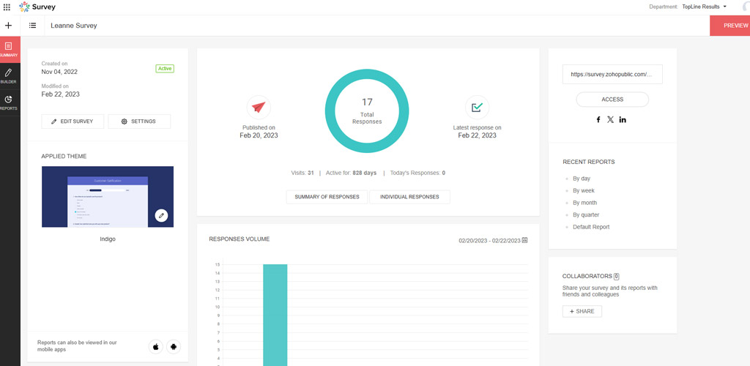750x366 pixels.
Task: Open the survey list menu icon
Action: [x=32, y=26]
